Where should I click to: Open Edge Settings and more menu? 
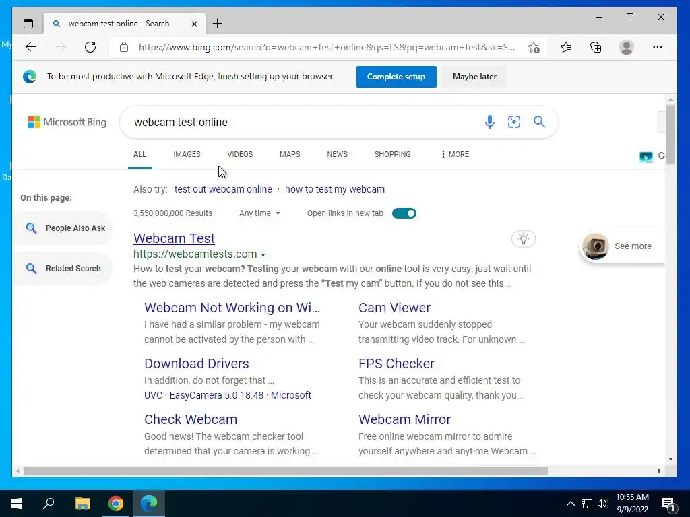point(658,47)
